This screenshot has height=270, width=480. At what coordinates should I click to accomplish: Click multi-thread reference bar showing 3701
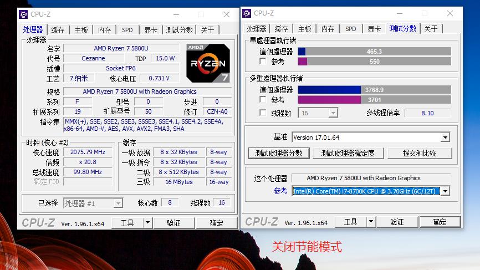pyautogui.click(x=374, y=99)
